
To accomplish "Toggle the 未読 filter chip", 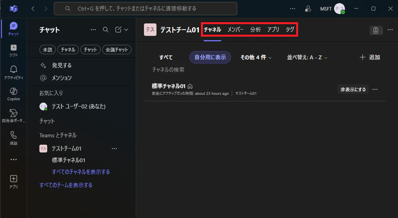I will pos(48,50).
